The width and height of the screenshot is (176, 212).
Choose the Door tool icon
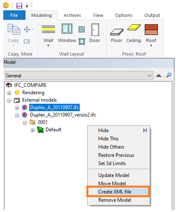click(95, 30)
